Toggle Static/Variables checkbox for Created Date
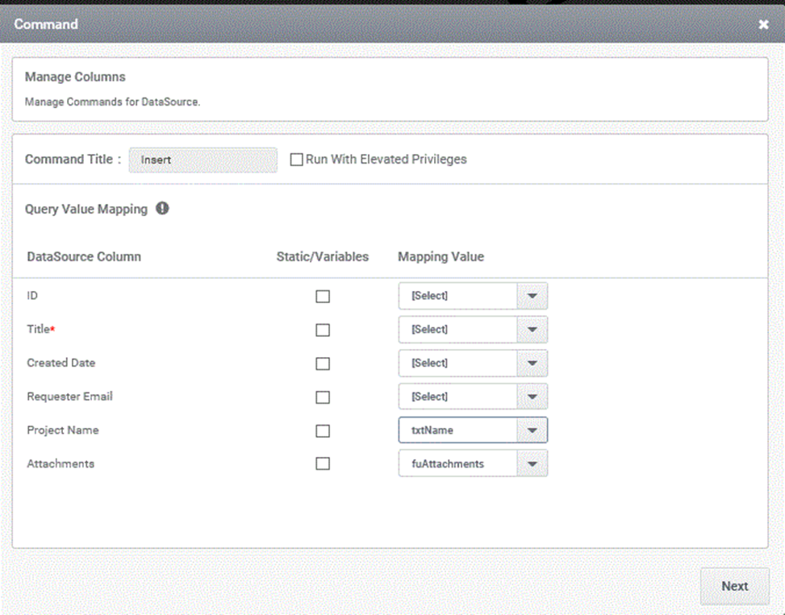The width and height of the screenshot is (785, 615). (x=323, y=364)
